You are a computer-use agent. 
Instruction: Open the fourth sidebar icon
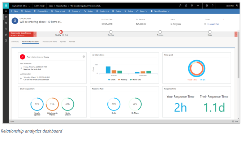pyautogui.click(x=6, y=35)
